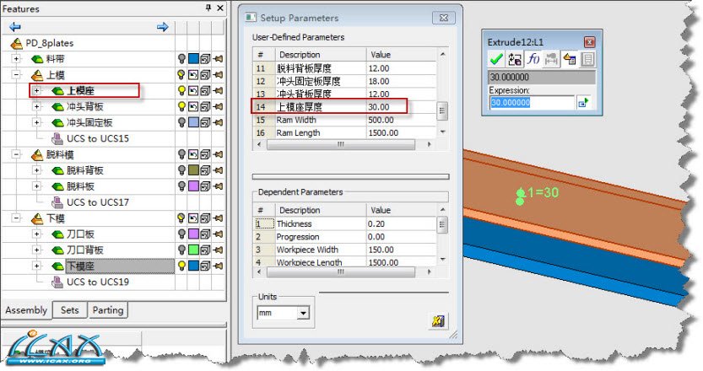
Task: Click the UCS icon beside UCS to UCS15
Action: click(57, 138)
